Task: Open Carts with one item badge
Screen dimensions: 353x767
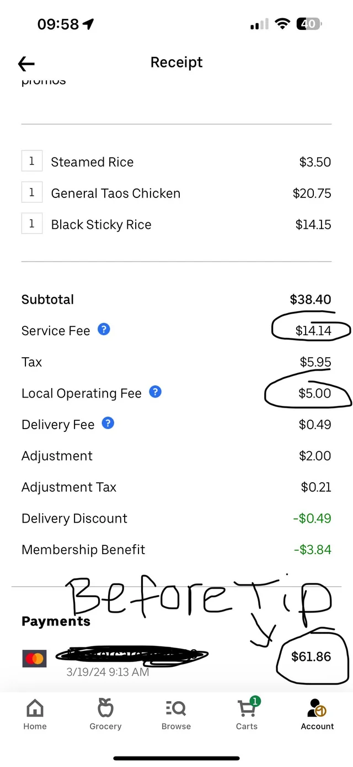Action: pyautogui.click(x=247, y=713)
